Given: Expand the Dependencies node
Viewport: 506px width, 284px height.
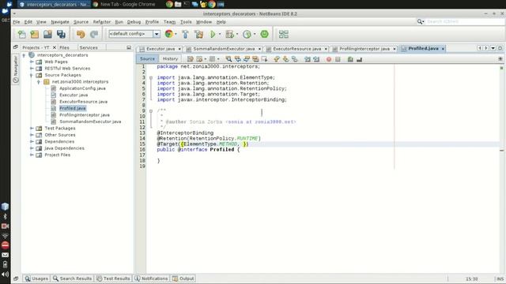Looking at the screenshot, I should [32, 142].
